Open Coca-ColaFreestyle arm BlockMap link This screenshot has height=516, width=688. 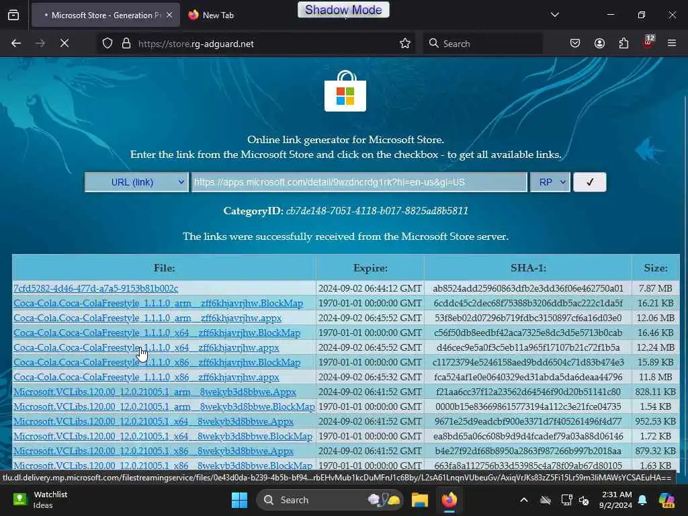158,303
